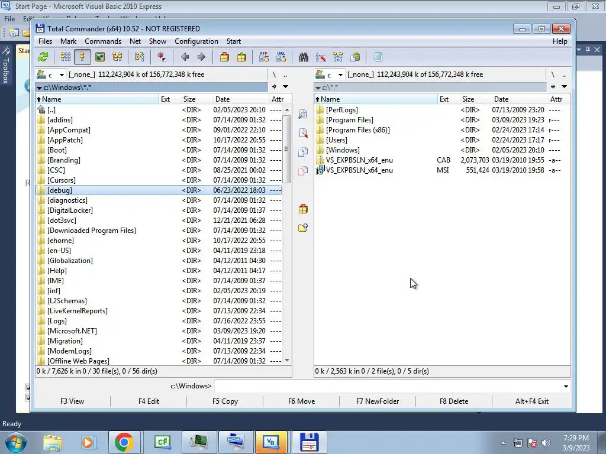Go to the left panel root with backslash button
Screen dimensions: 606x454
click(x=274, y=74)
